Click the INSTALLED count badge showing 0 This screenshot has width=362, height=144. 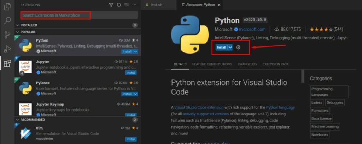[x=135, y=25]
